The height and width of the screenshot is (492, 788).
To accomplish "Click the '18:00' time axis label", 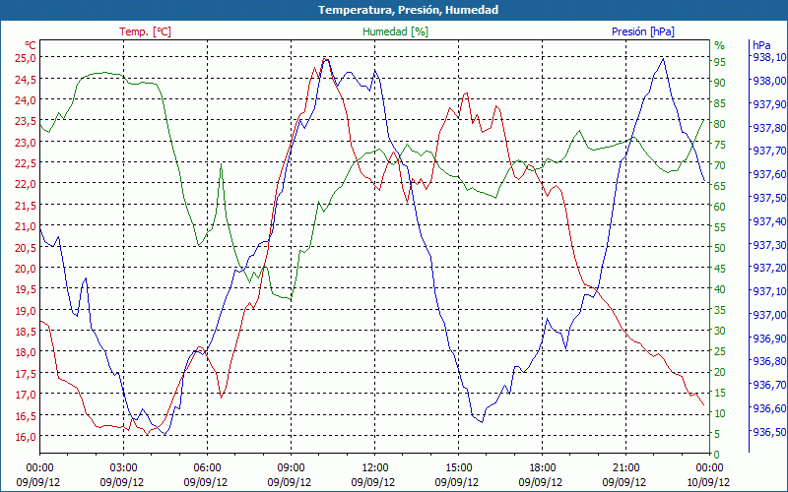I will [541, 468].
